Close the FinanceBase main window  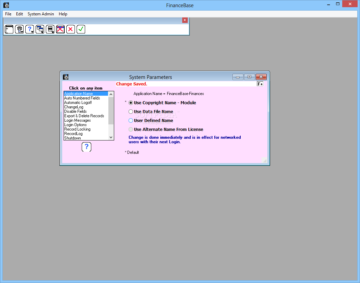350,4
